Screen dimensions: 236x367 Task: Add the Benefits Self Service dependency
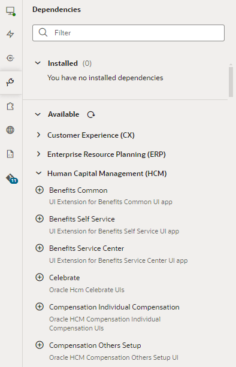[40, 219]
